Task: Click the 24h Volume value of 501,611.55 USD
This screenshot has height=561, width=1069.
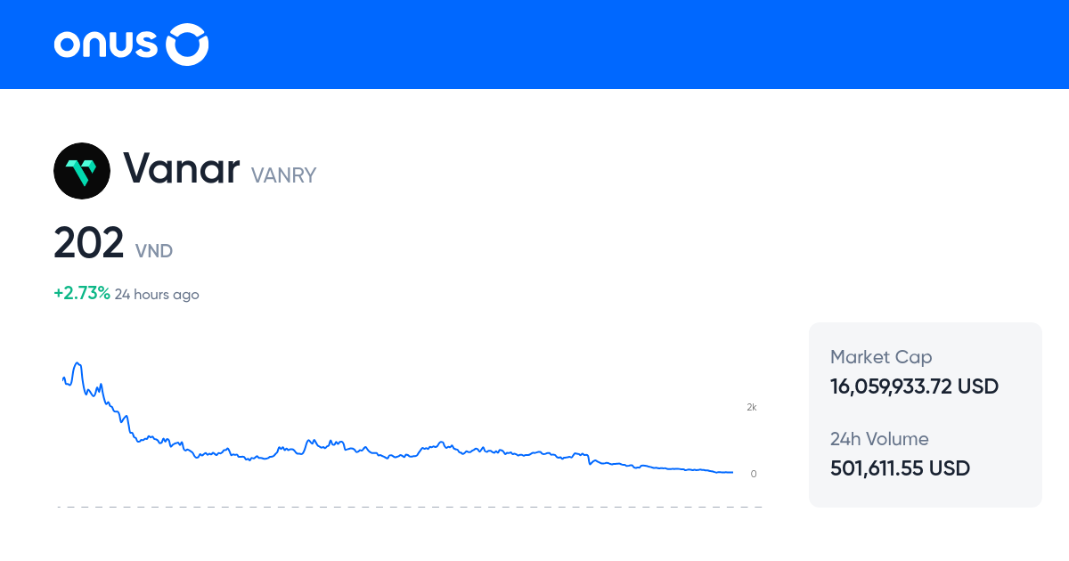Action: click(x=900, y=468)
